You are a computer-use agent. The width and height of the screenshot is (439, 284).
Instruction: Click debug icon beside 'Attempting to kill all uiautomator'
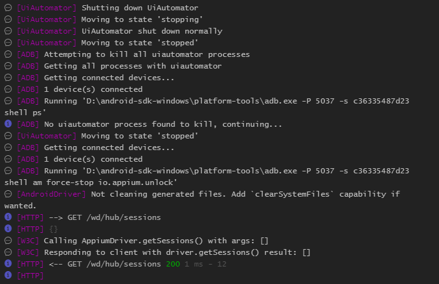pos(8,54)
